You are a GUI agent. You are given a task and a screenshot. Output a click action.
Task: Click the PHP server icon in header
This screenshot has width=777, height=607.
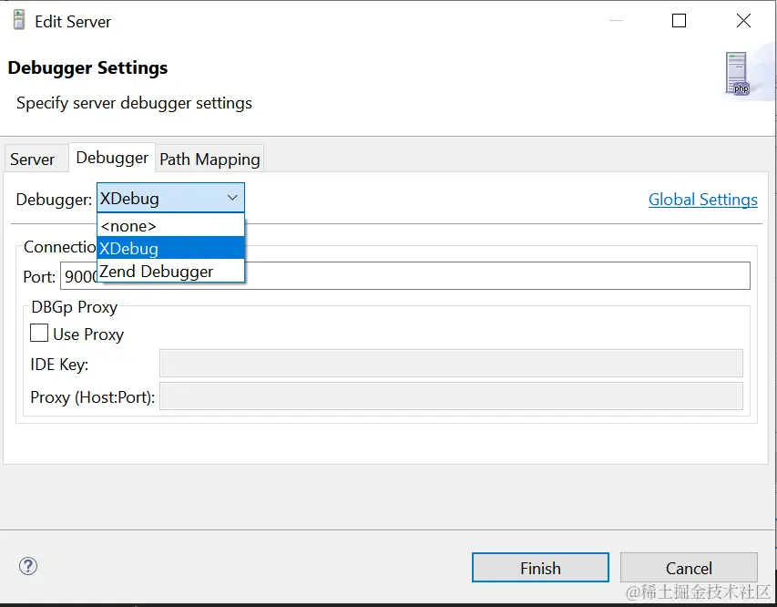[x=737, y=74]
